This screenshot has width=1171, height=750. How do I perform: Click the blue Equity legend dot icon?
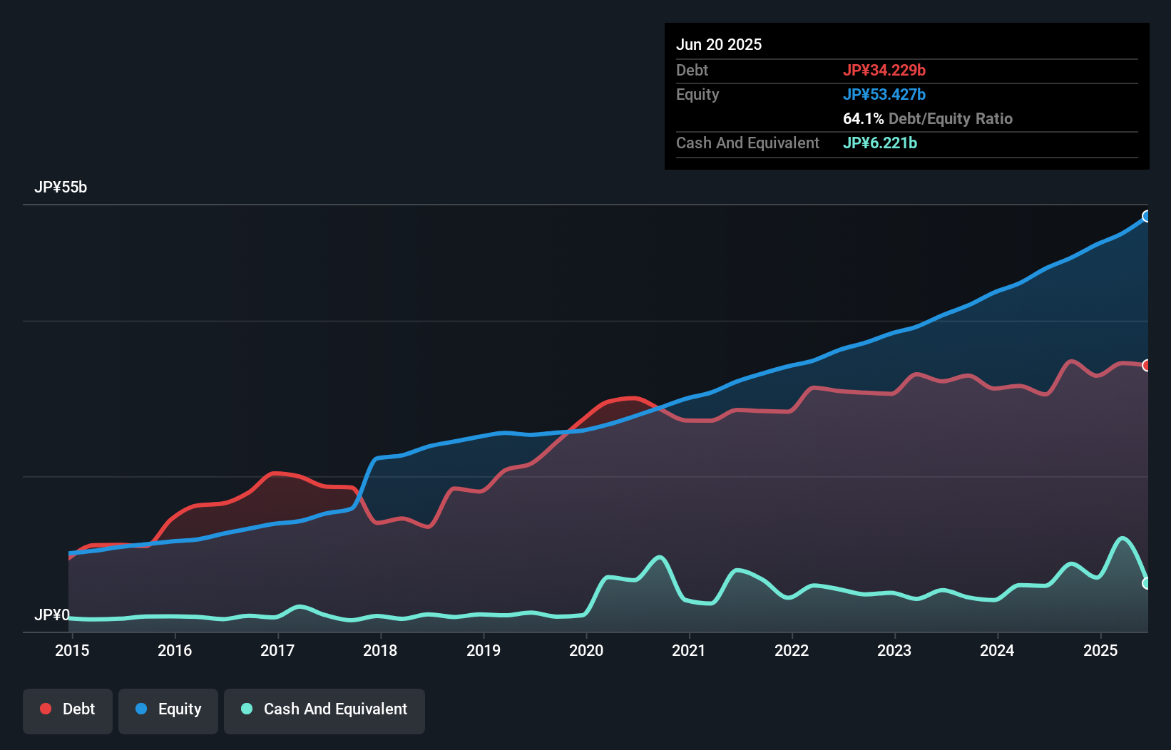point(145,709)
